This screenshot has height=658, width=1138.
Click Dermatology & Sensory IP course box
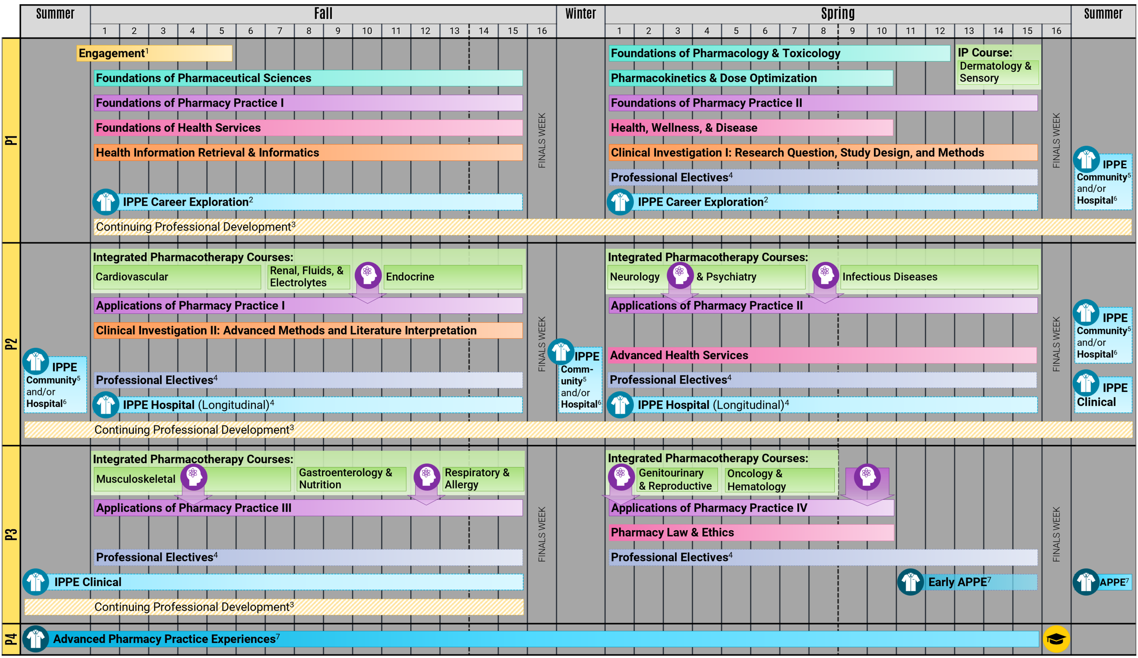[998, 72]
